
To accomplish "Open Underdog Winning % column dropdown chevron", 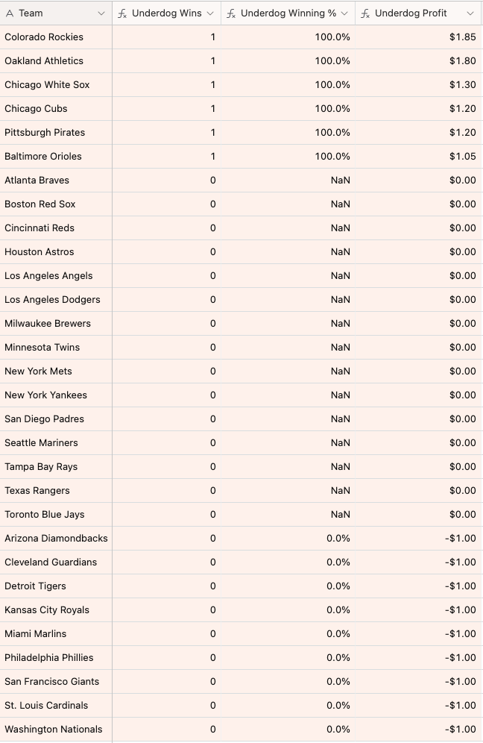I will [344, 13].
